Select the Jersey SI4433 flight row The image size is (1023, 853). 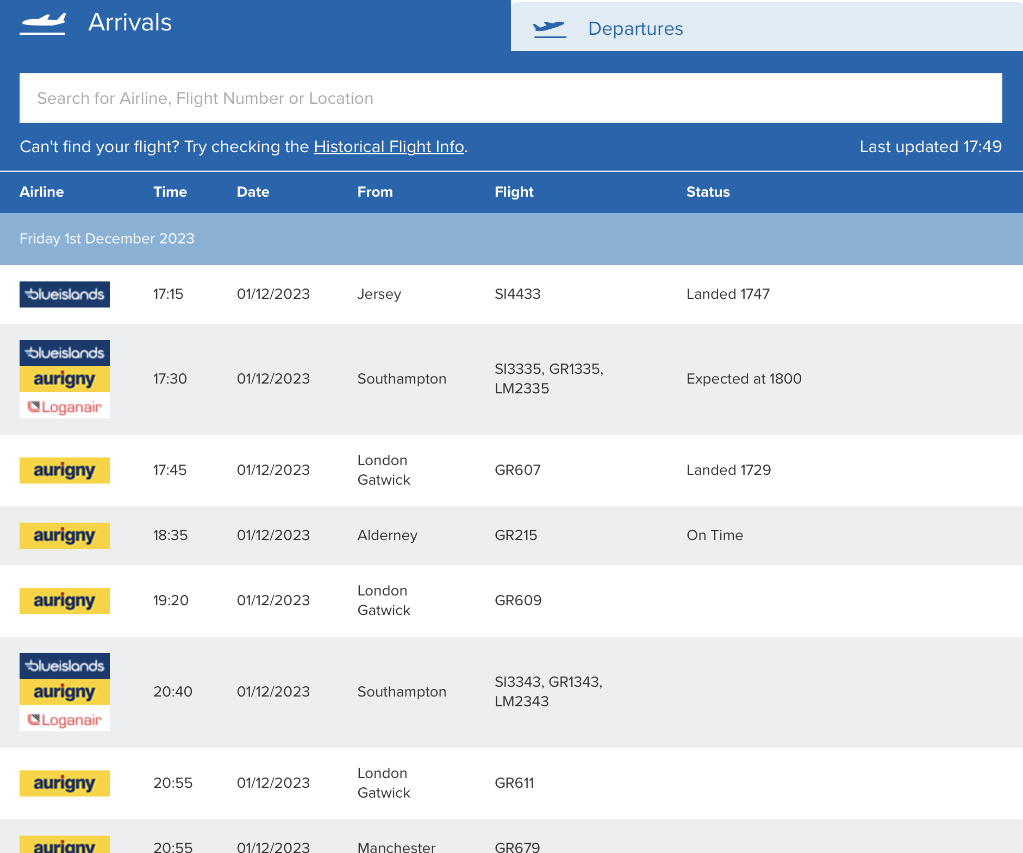click(x=511, y=294)
